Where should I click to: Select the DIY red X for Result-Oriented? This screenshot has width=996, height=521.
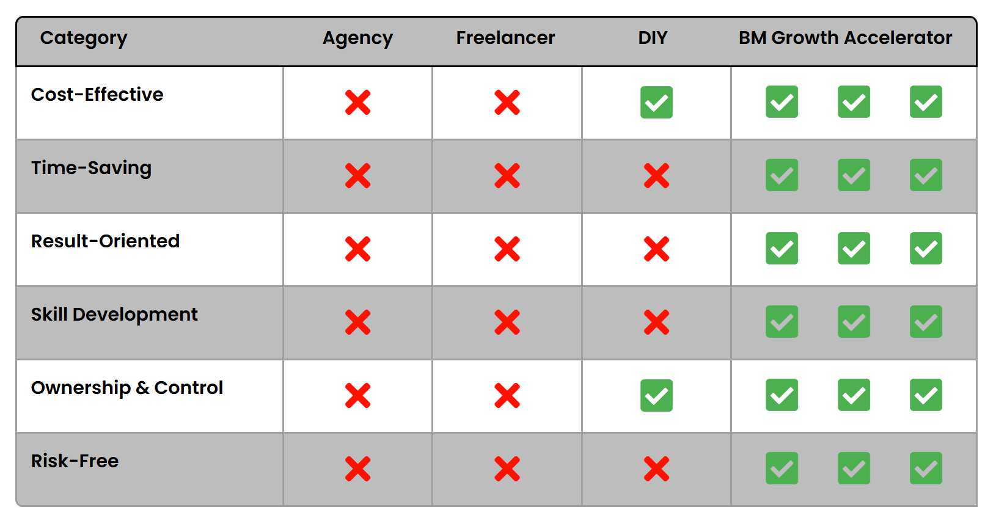pos(656,249)
